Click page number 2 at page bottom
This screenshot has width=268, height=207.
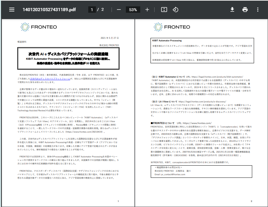251,201
